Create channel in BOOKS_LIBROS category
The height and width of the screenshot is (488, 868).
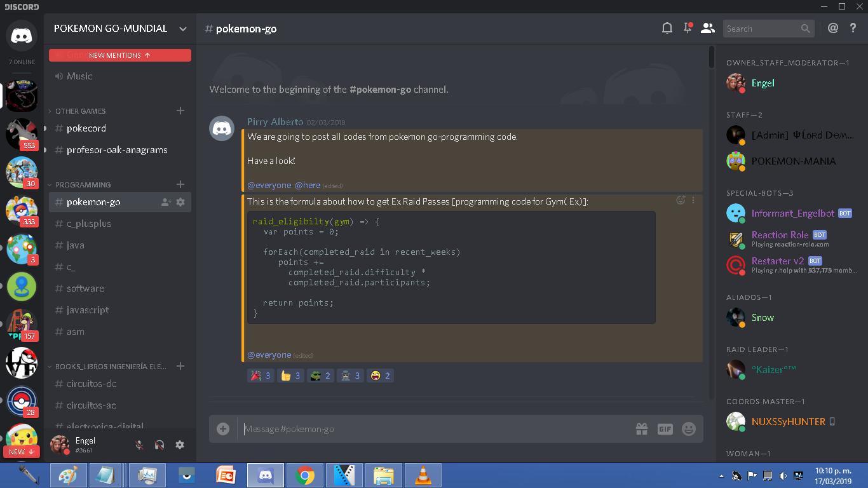[180, 366]
